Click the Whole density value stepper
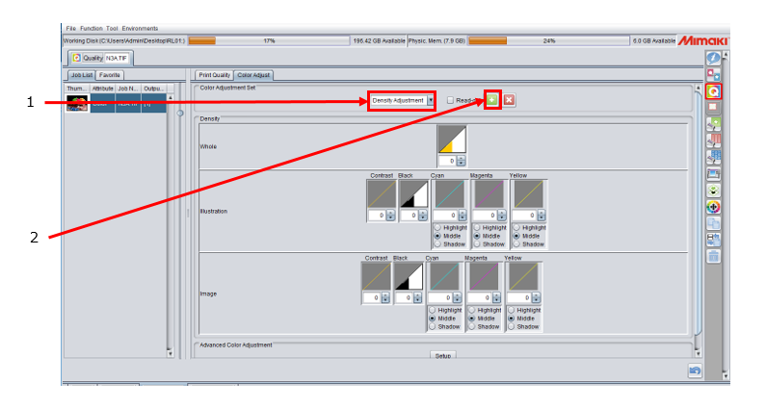The height and width of the screenshot is (408, 766). pyautogui.click(x=461, y=161)
